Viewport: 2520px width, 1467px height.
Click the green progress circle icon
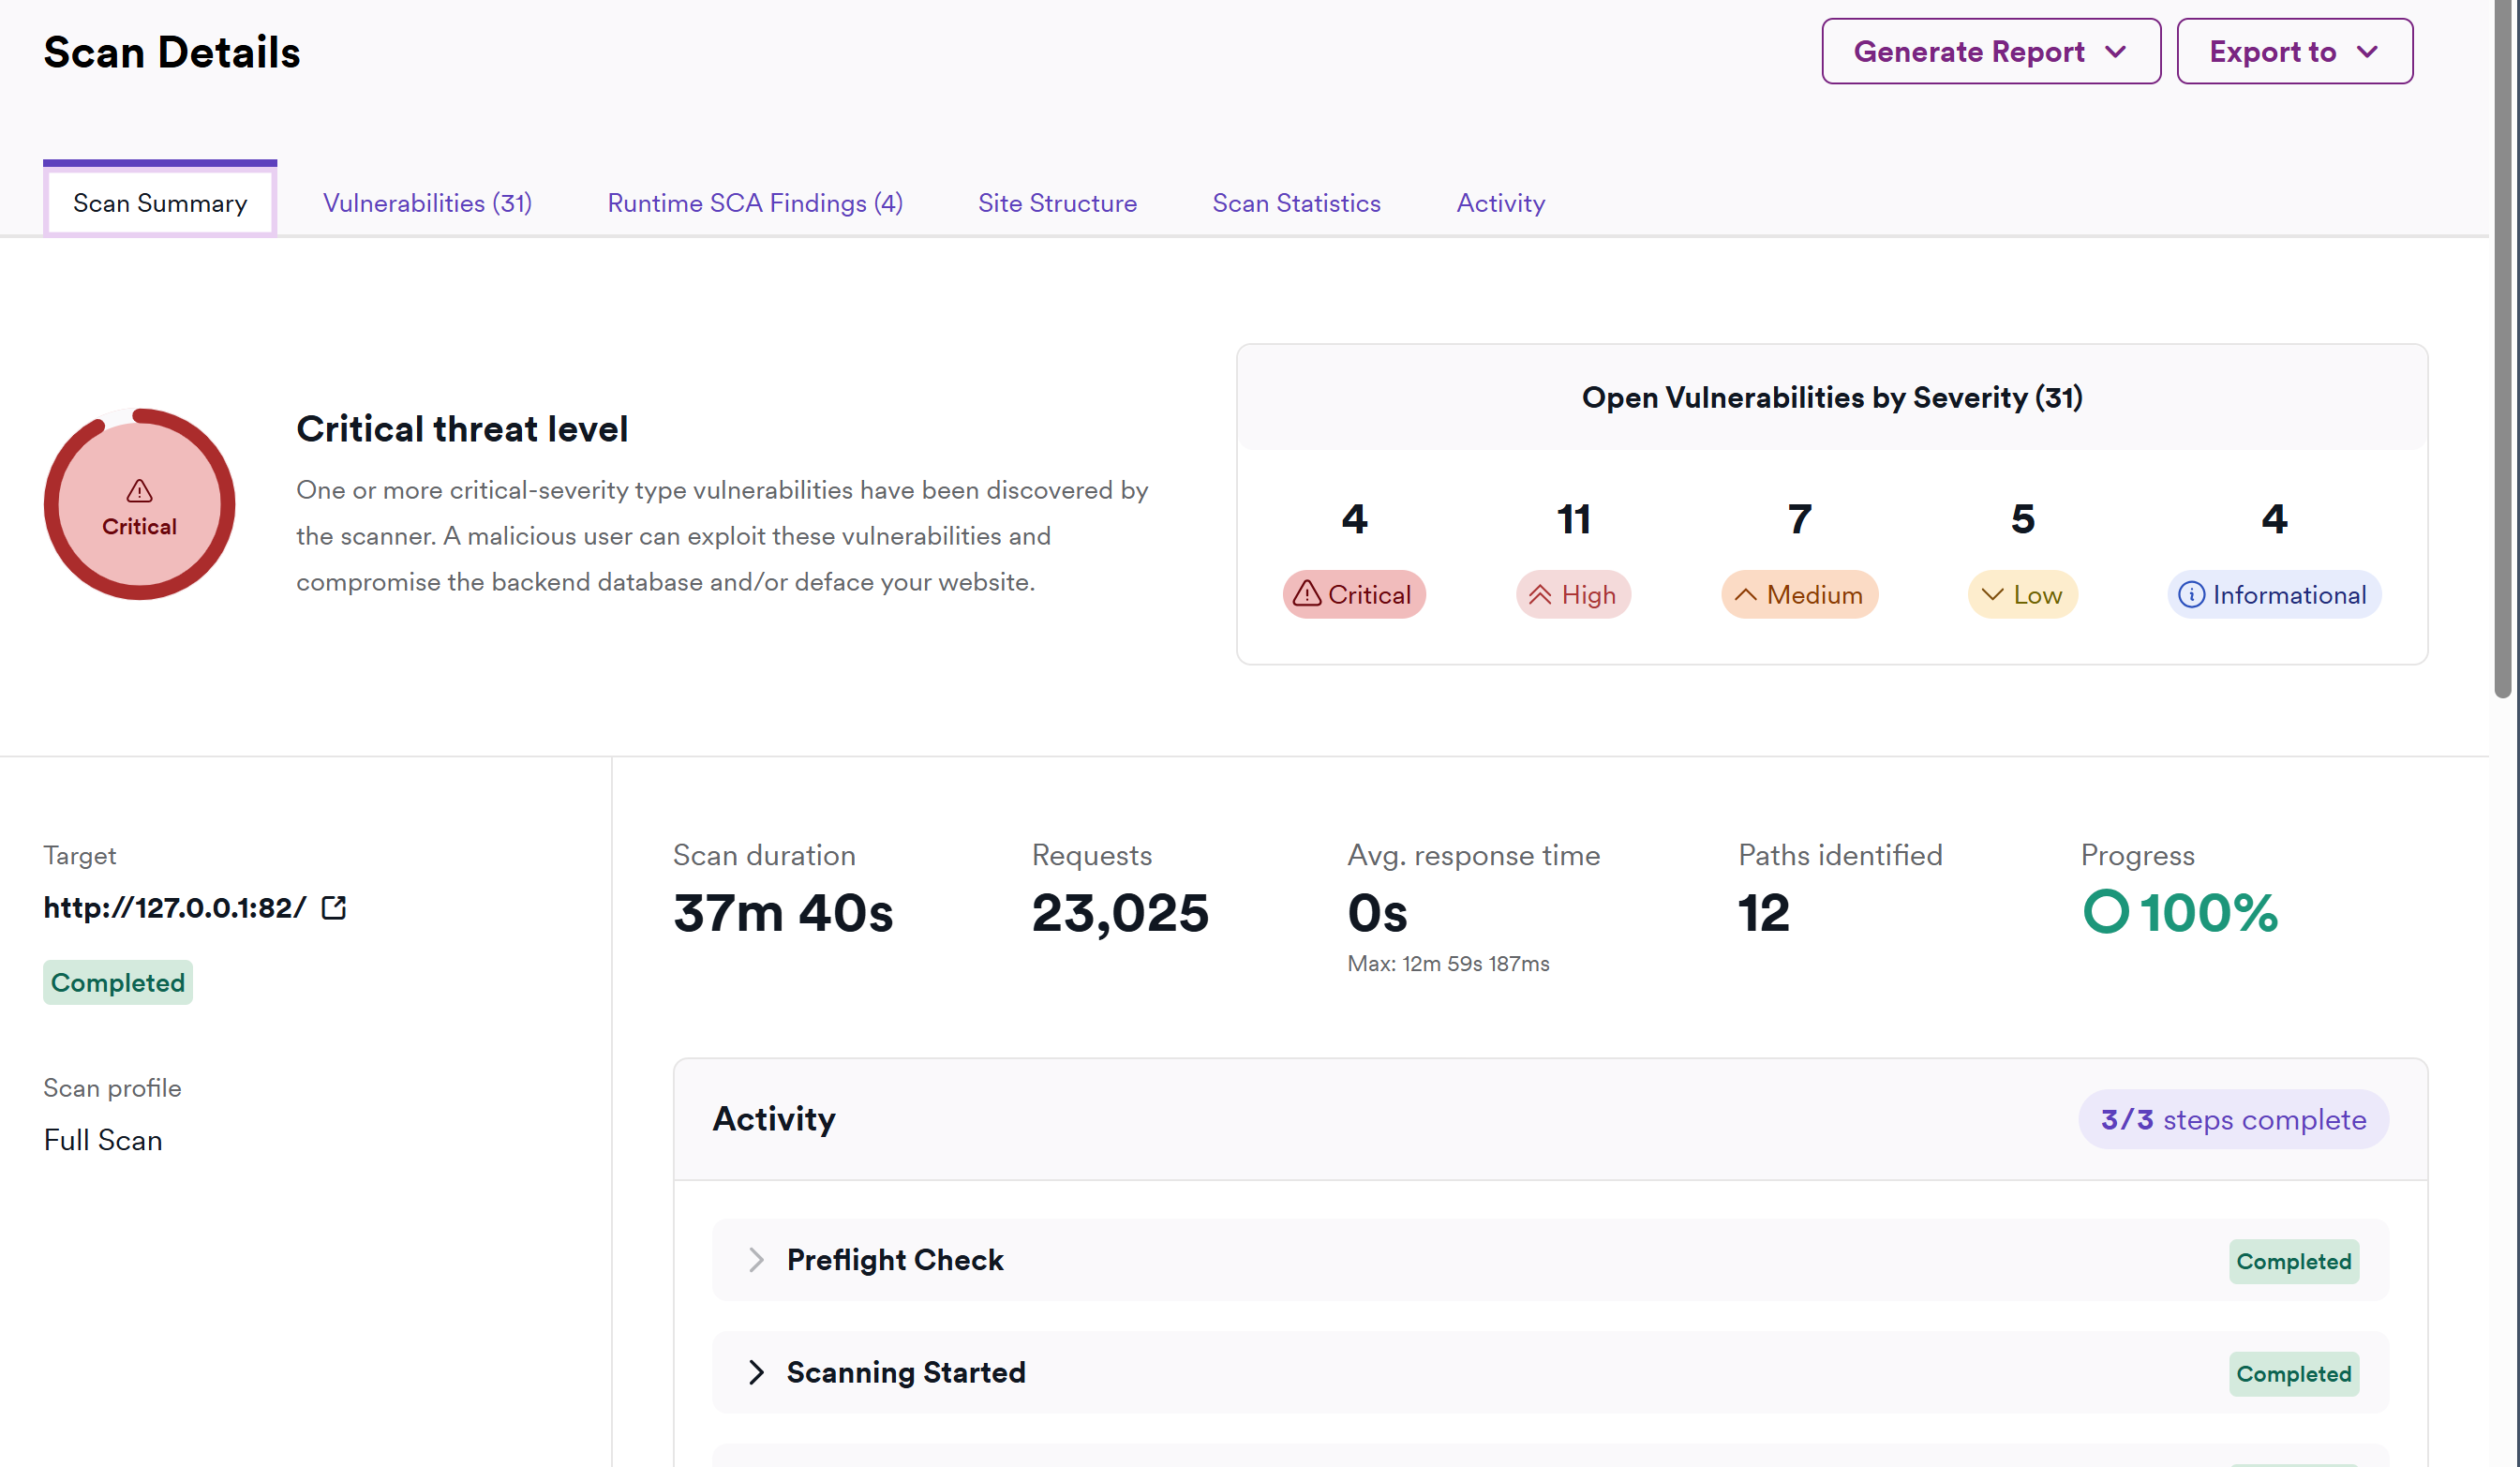click(2105, 912)
